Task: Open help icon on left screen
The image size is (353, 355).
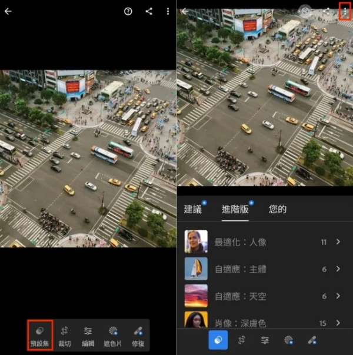Action: pos(128,11)
